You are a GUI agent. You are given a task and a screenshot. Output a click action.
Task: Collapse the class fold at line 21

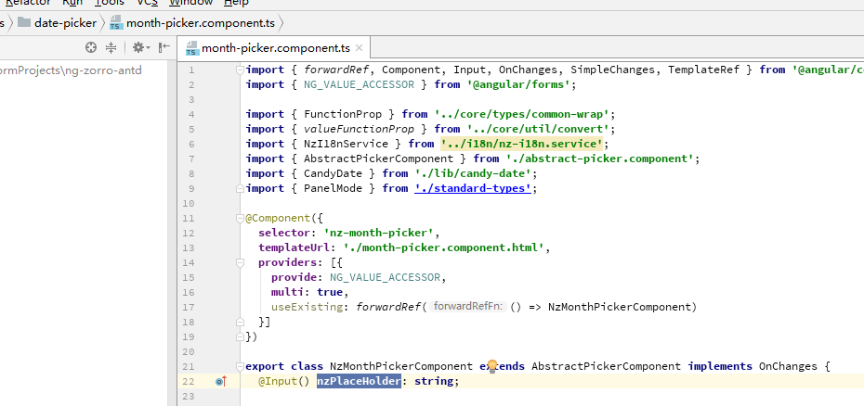click(240, 366)
